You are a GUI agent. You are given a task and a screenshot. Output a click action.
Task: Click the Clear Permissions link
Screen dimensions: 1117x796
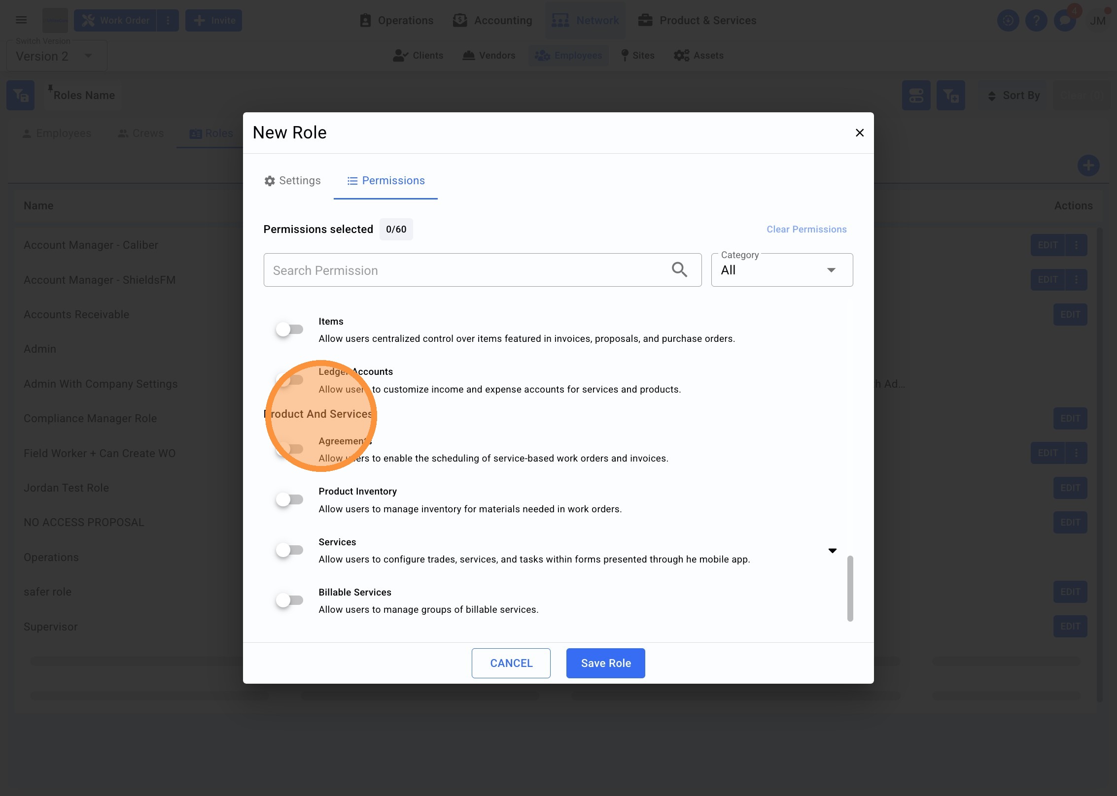806,229
